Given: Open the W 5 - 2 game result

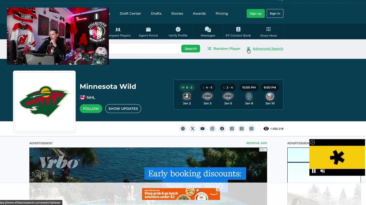Looking at the screenshot, I should coord(187,87).
